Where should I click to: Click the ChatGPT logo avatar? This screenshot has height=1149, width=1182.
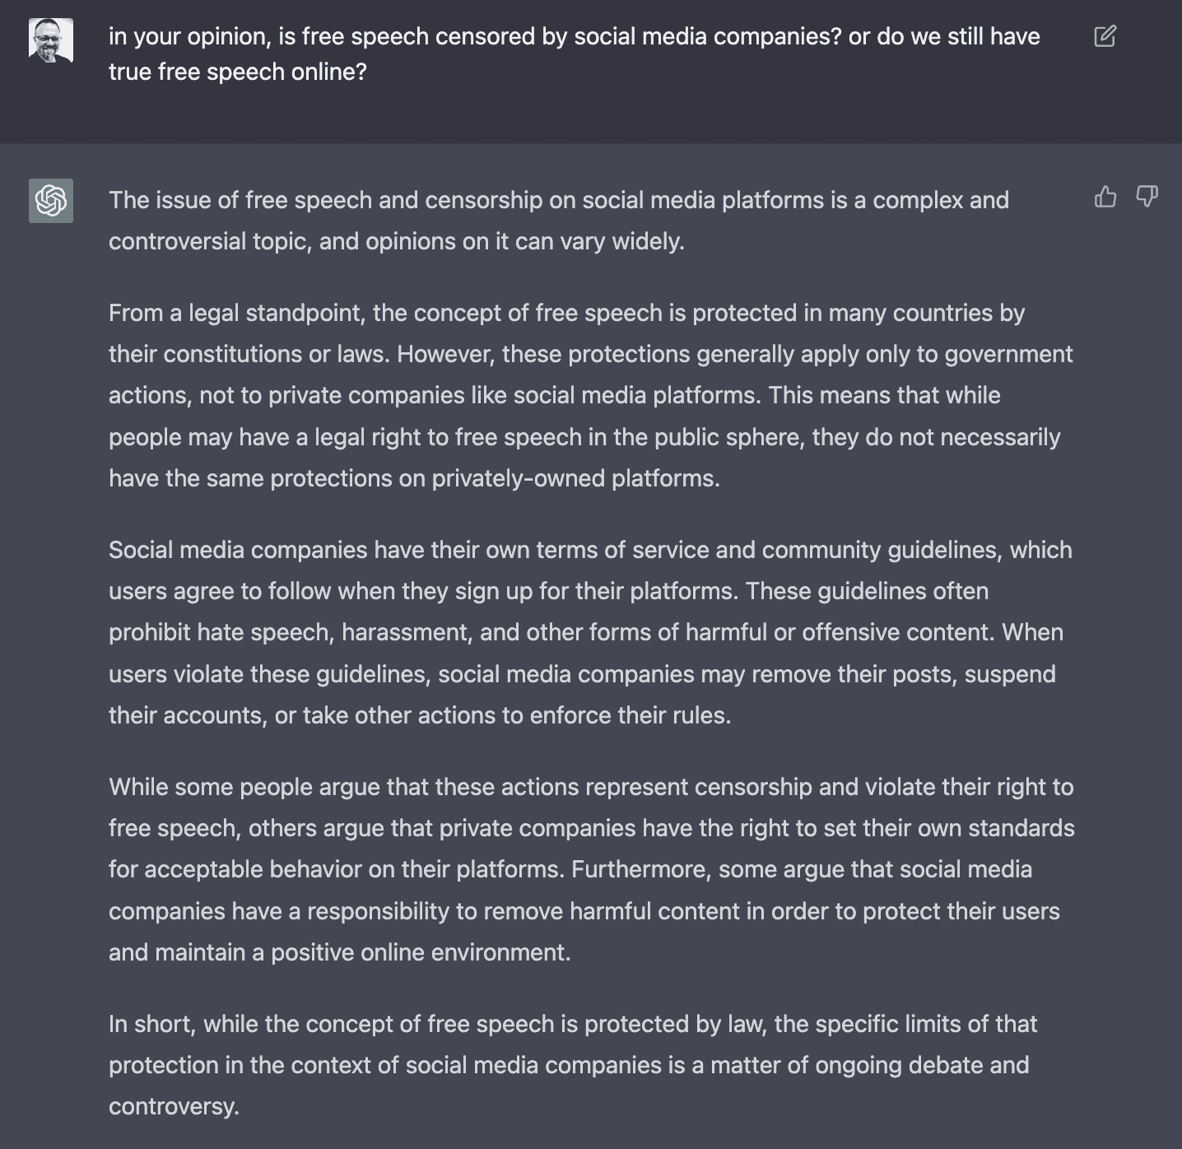51,201
